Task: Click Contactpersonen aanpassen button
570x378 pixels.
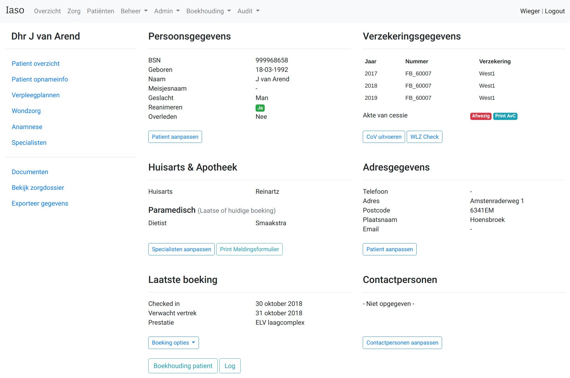Action: [x=402, y=343]
